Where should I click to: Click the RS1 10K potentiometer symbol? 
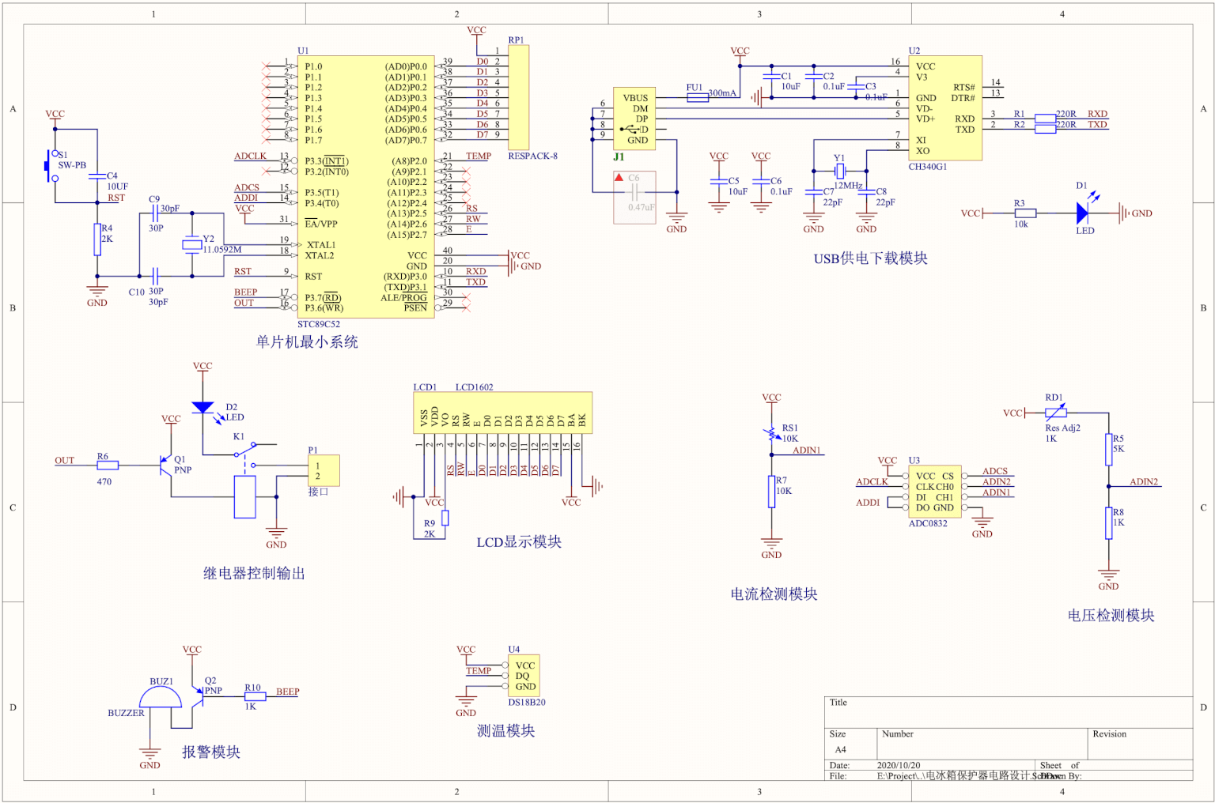(771, 434)
